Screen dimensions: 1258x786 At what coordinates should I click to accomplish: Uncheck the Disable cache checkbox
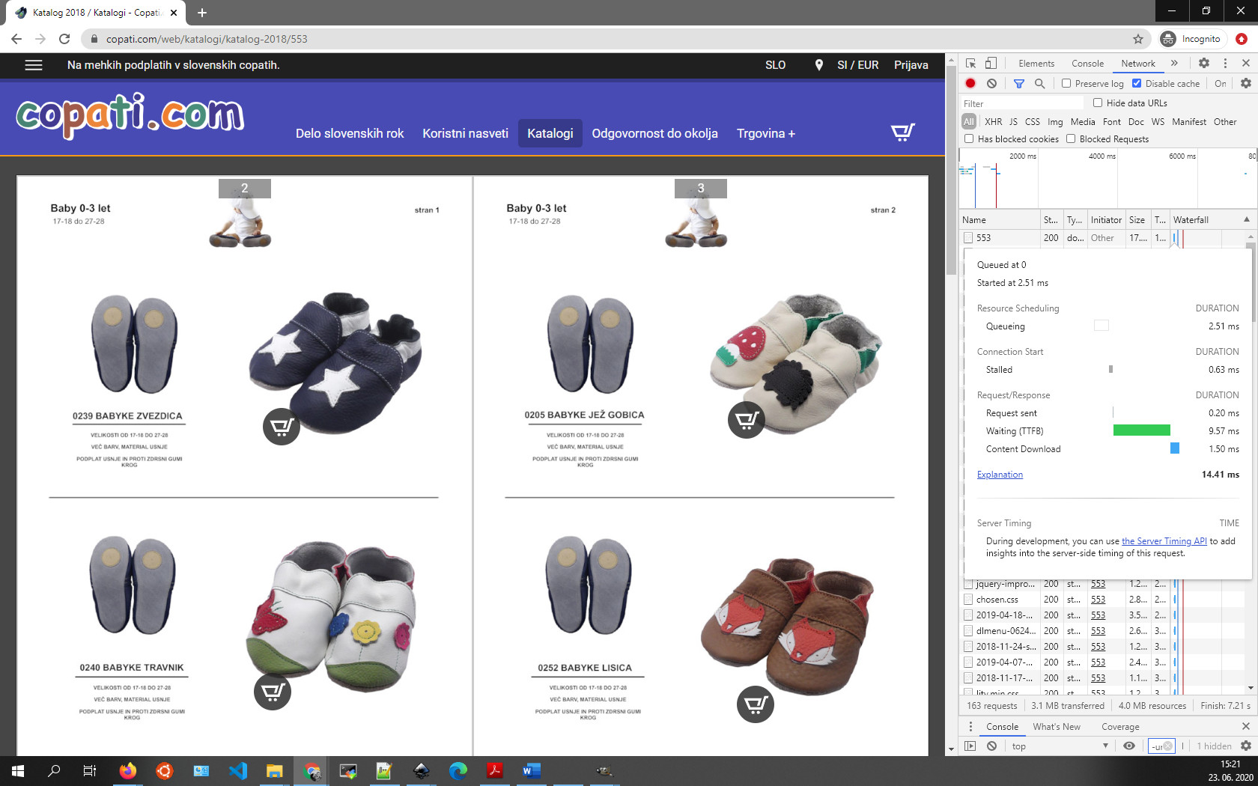tap(1137, 84)
